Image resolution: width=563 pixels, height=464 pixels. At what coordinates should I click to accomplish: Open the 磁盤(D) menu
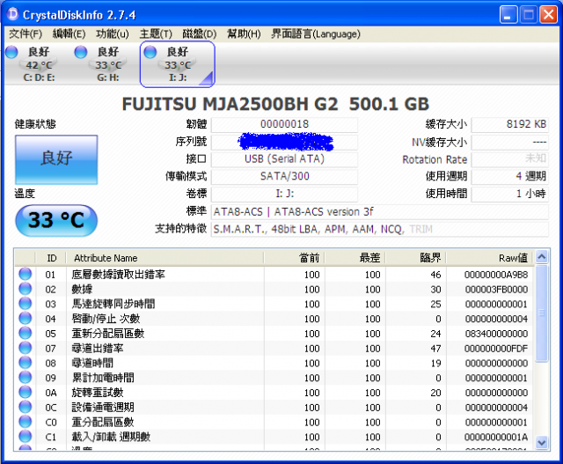click(200, 33)
